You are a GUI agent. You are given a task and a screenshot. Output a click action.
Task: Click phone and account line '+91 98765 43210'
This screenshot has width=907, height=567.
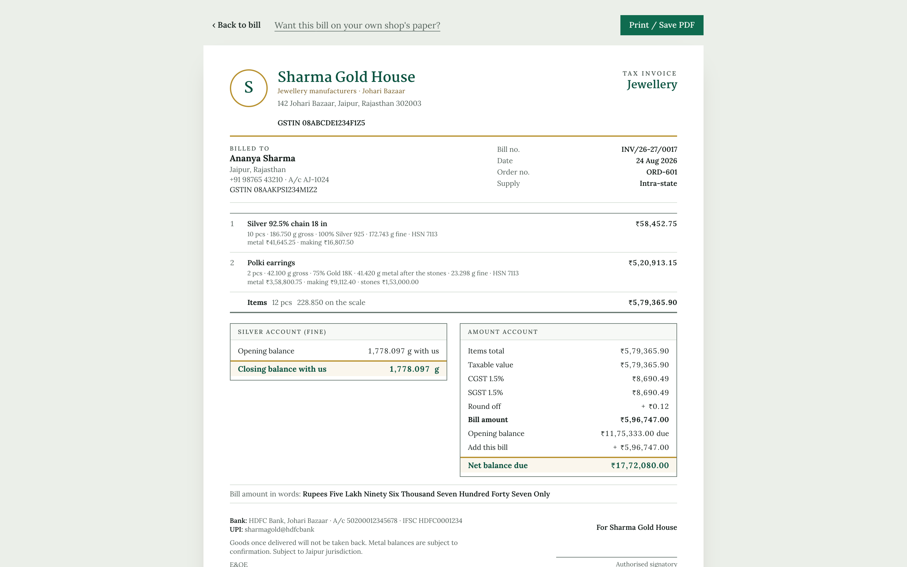click(279, 180)
